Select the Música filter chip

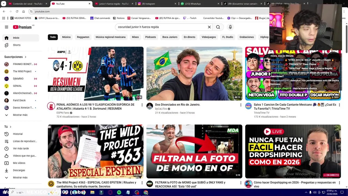point(66,37)
